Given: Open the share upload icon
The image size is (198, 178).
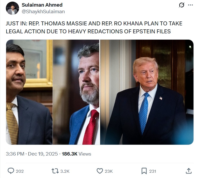Looking at the screenshot, I should pos(189,171).
